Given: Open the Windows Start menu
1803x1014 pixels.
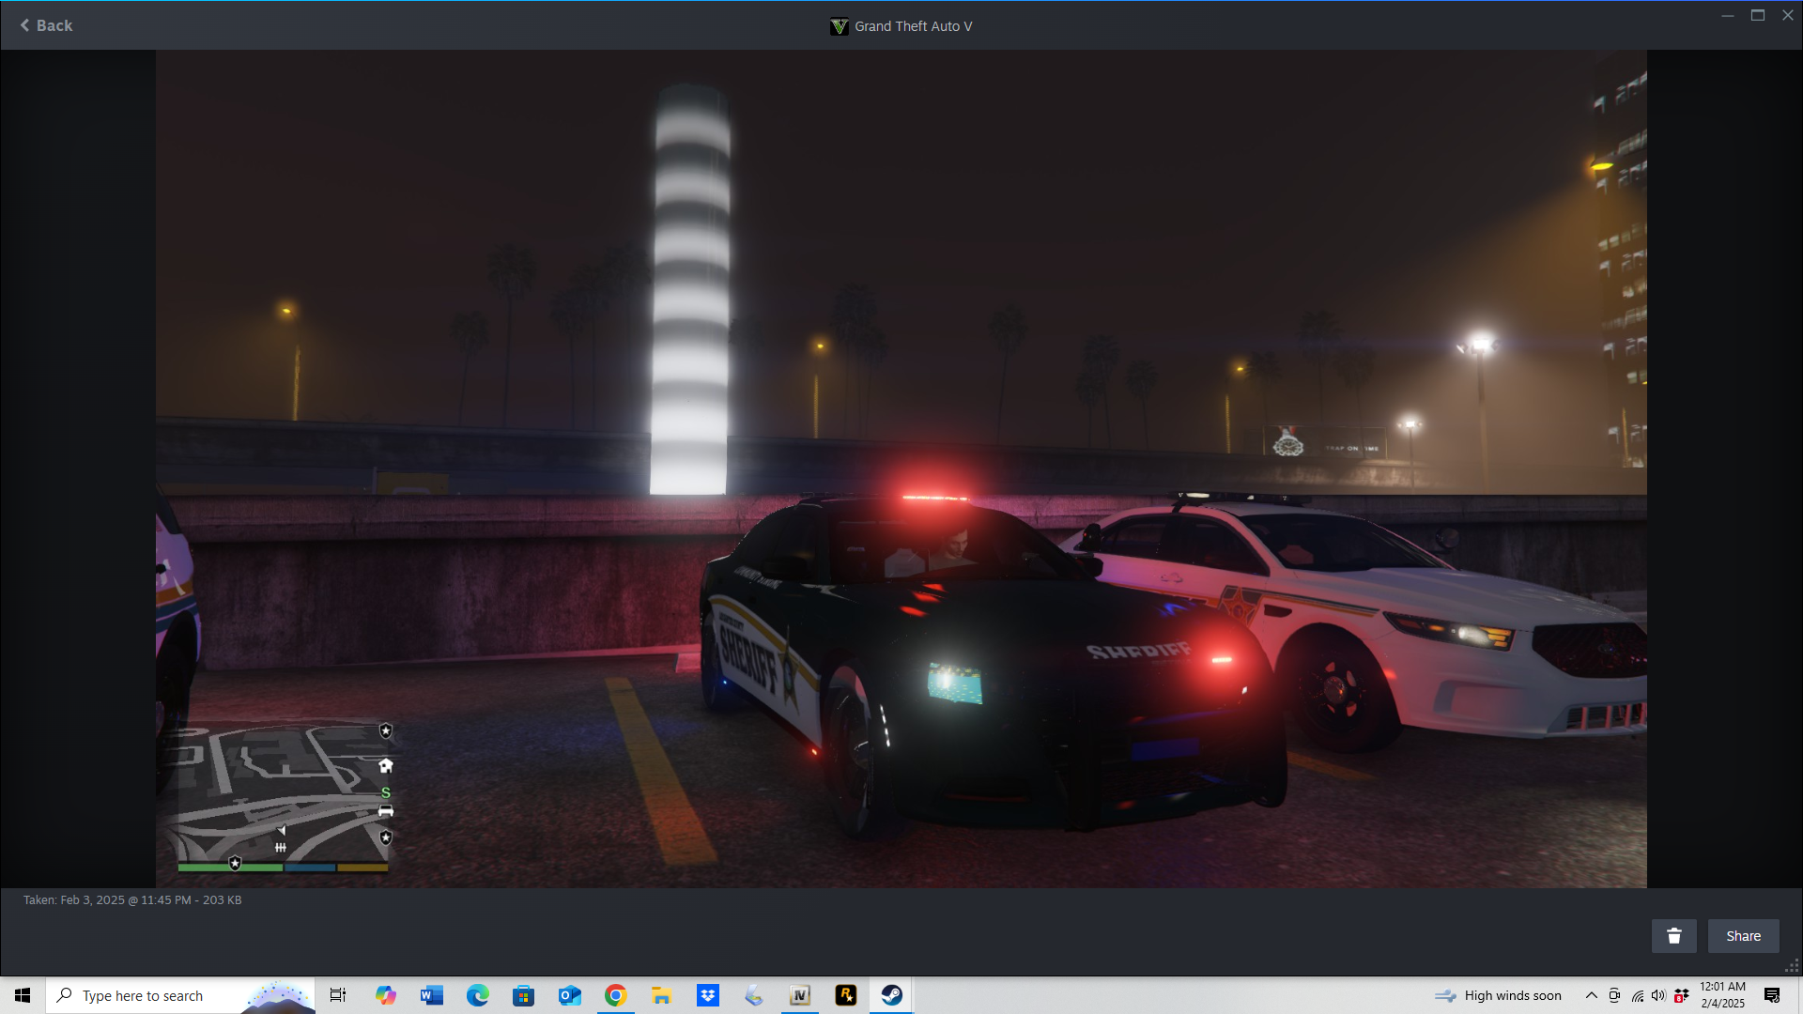Looking at the screenshot, I should coord(23,995).
